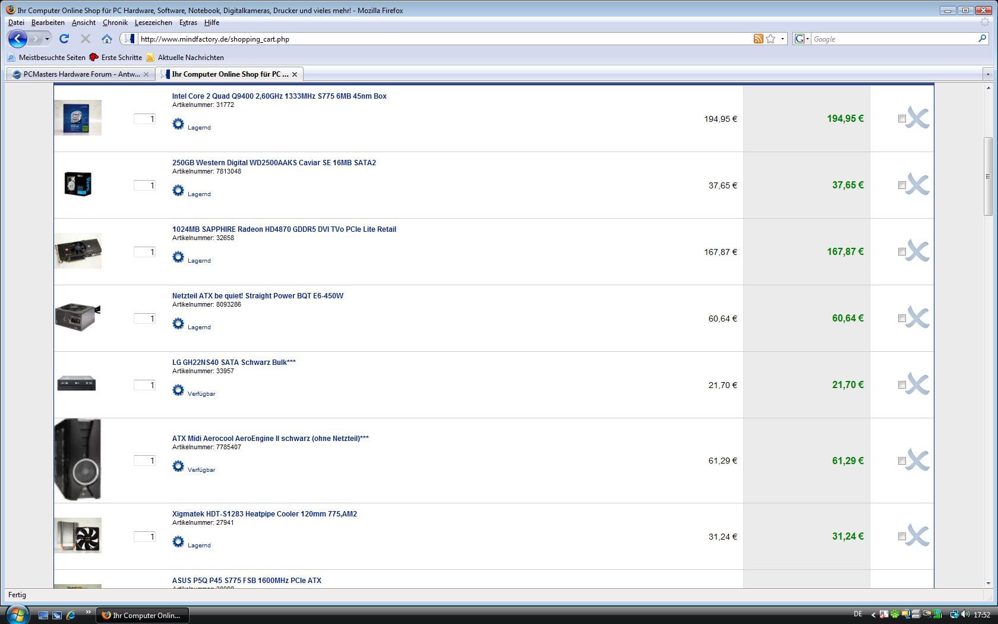Image resolution: width=998 pixels, height=624 pixels.
Task: Open Meistbesuchte Seiten bookmark folder
Action: point(46,58)
